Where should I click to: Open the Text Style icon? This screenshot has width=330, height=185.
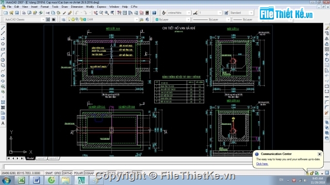pyautogui.click(x=164, y=13)
